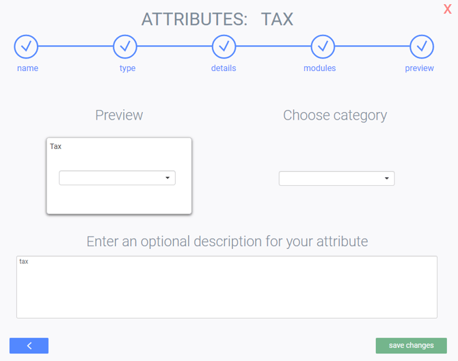Open the Tax dropdown in the preview card

click(x=117, y=178)
